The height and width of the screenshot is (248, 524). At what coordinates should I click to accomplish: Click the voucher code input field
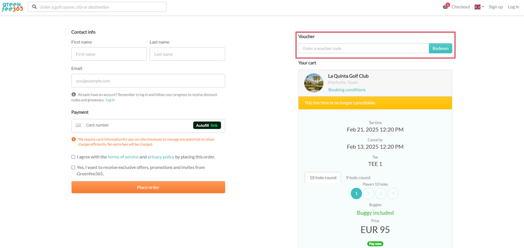364,48
